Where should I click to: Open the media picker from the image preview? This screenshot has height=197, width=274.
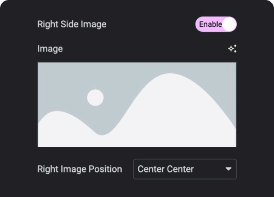tap(137, 105)
